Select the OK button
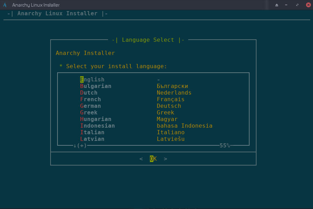313x209 pixels. [153, 159]
